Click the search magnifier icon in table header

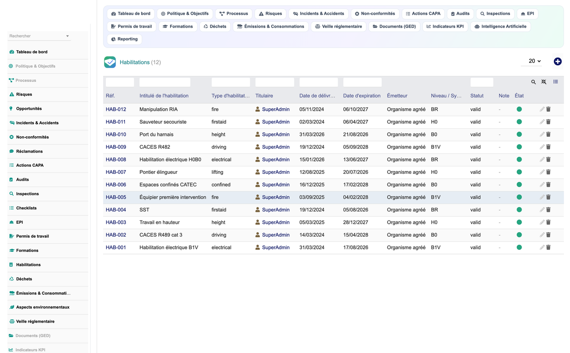coord(533,82)
